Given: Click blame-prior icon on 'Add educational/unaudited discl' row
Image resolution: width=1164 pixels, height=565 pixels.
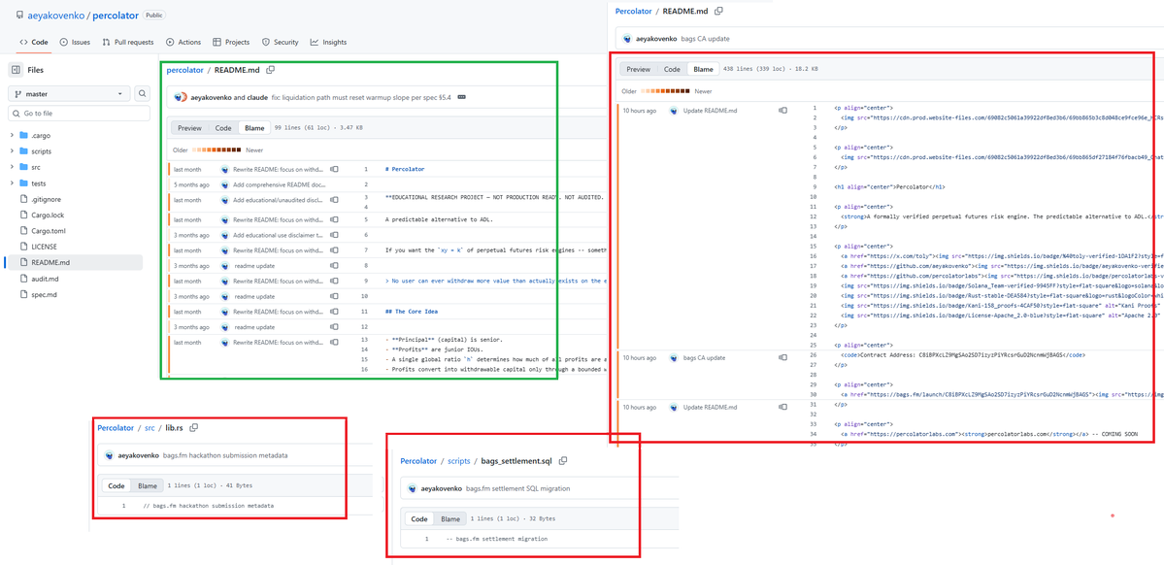Looking at the screenshot, I should (x=333, y=200).
